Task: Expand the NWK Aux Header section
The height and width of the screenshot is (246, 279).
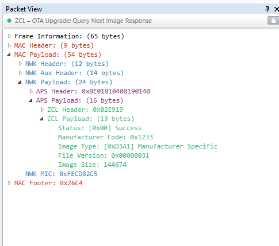Action: (20, 73)
